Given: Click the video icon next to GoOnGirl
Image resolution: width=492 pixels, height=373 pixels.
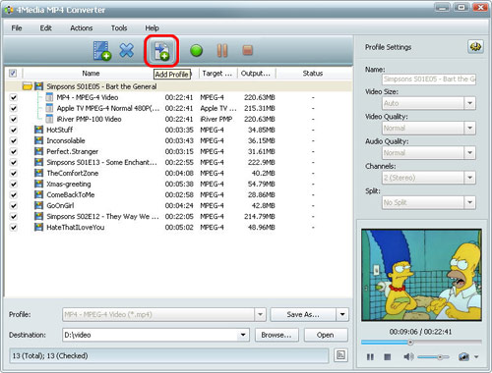Looking at the screenshot, I should pyautogui.click(x=38, y=205).
